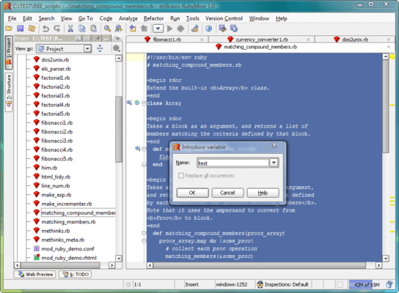The height and width of the screenshot is (293, 399).
Task: Click the windows-1252 encoding selector
Action: (232, 284)
